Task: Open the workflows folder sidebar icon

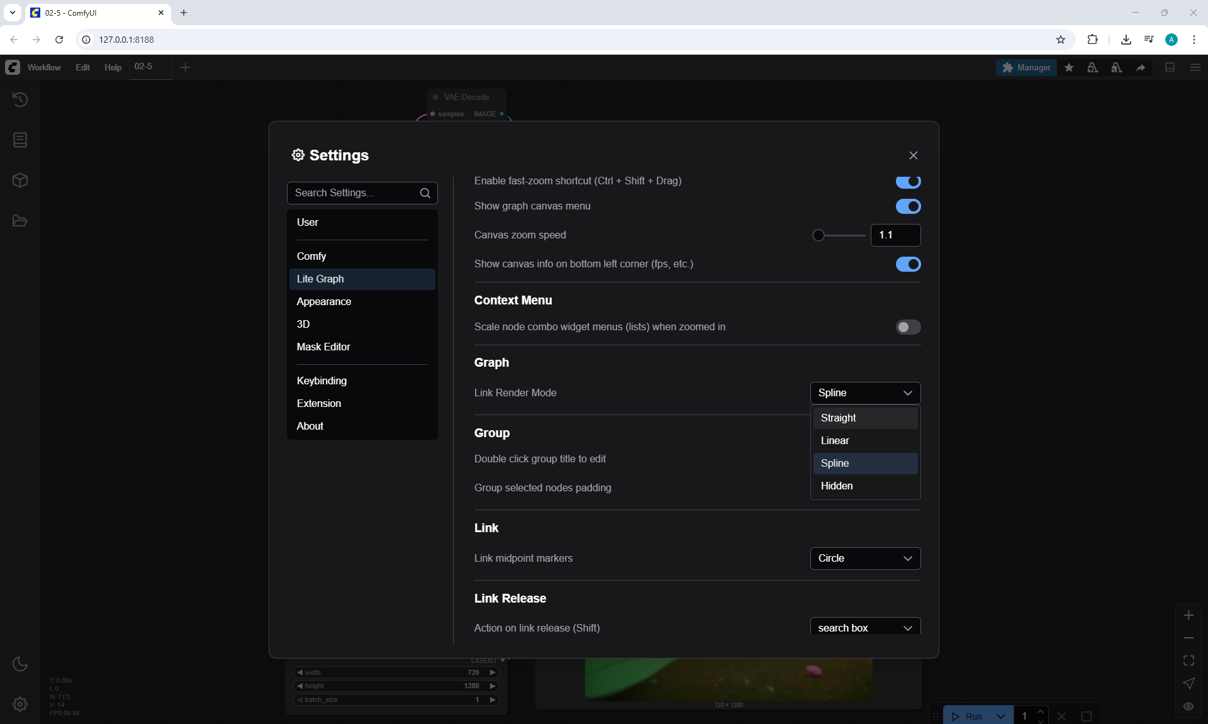Action: pyautogui.click(x=20, y=221)
